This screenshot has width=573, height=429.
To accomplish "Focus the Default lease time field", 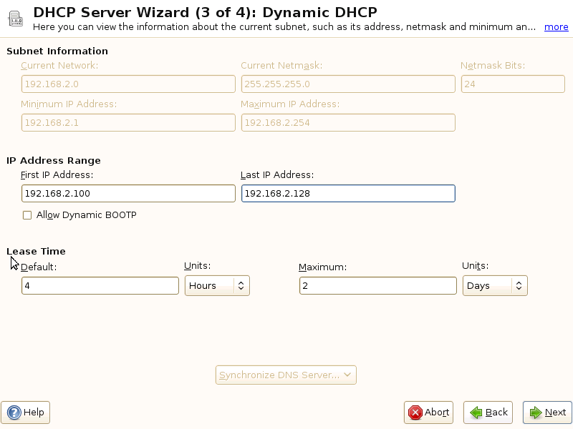I will point(100,286).
